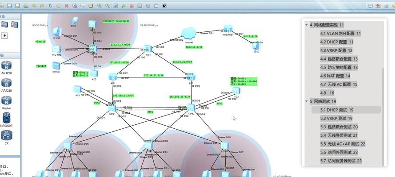Image resolution: width=395 pixels, height=177 pixels.
Task: Select the AC1 controller node
Action: tap(77, 89)
